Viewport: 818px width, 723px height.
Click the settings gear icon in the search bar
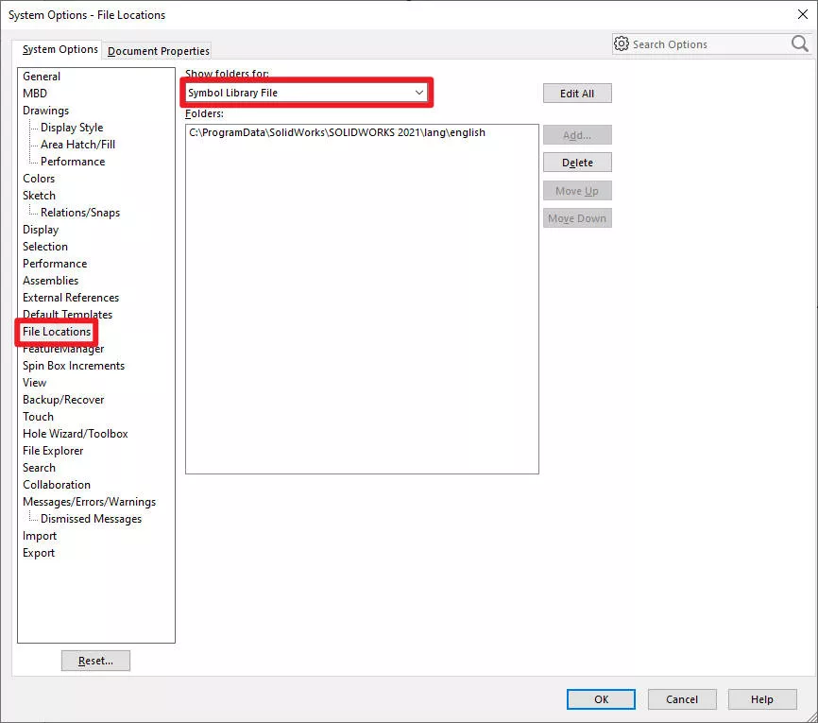coord(622,43)
